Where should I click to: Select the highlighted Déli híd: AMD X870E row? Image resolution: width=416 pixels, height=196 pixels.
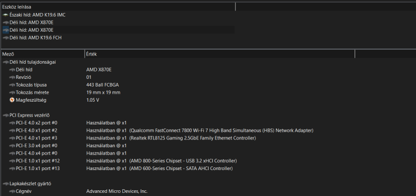tap(118, 30)
